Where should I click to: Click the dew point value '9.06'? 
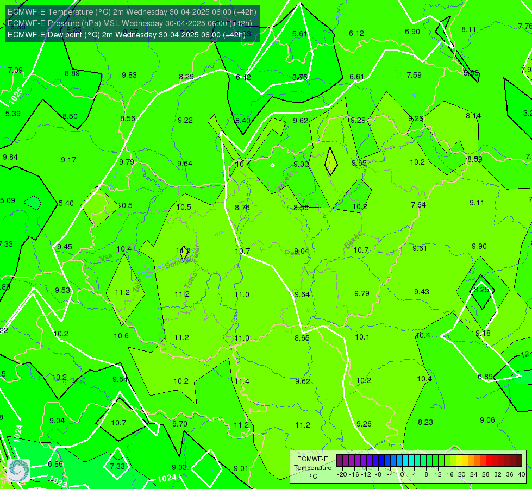click(487, 421)
